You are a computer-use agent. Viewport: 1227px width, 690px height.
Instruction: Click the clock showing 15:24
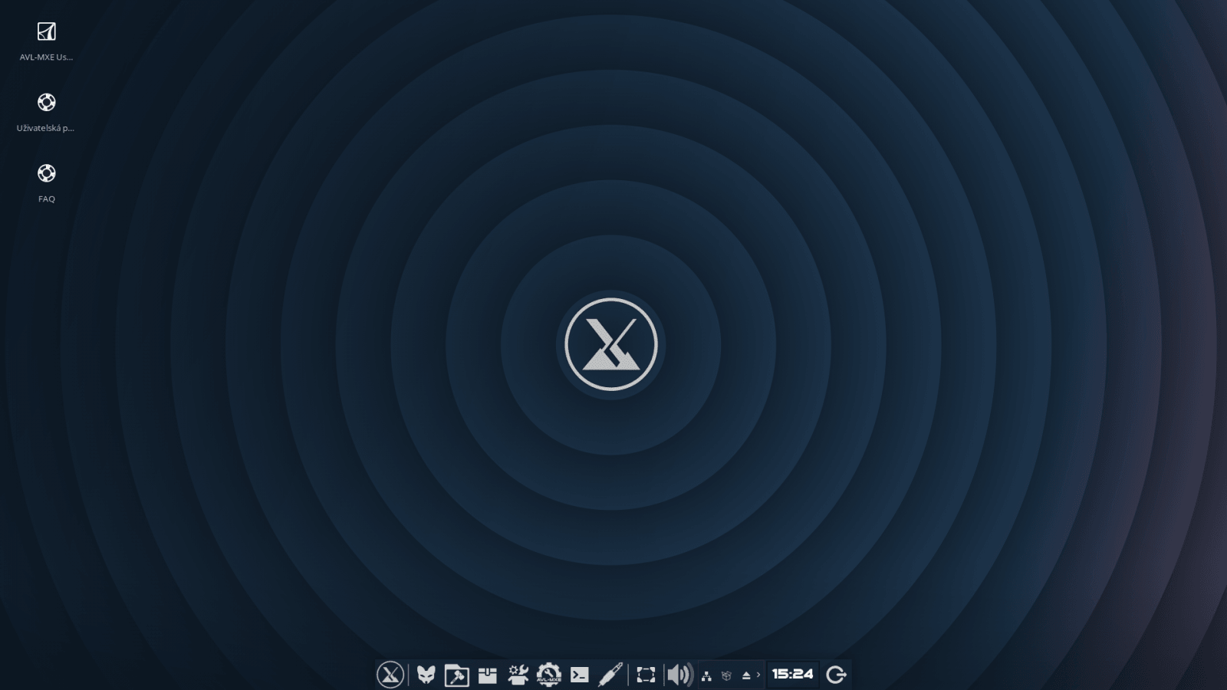click(792, 675)
